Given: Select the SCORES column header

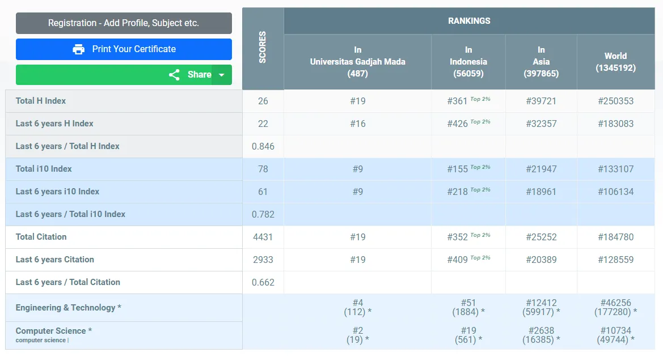Looking at the screenshot, I should coord(263,48).
